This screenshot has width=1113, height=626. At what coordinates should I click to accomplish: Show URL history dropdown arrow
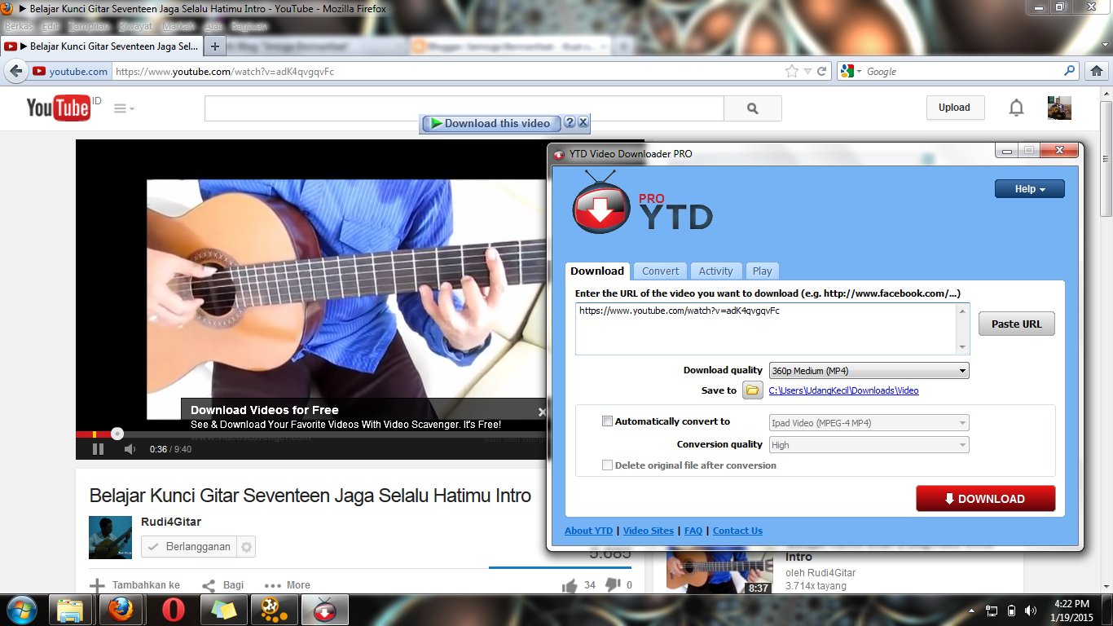click(807, 72)
